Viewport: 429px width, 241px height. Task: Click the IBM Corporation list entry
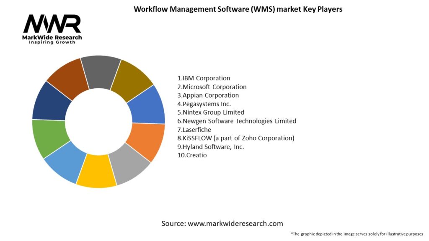204,78
